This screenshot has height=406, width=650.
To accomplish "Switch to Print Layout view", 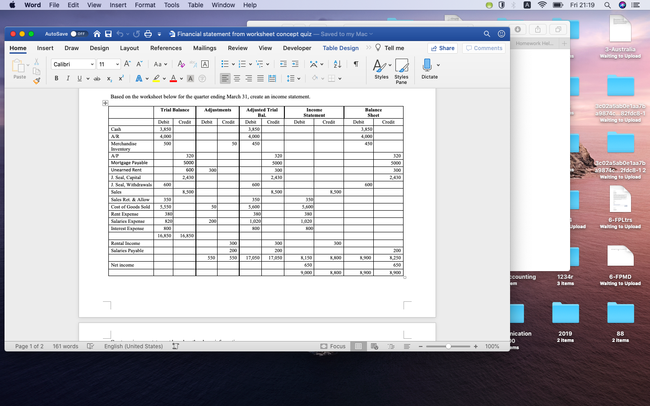I will (358, 346).
